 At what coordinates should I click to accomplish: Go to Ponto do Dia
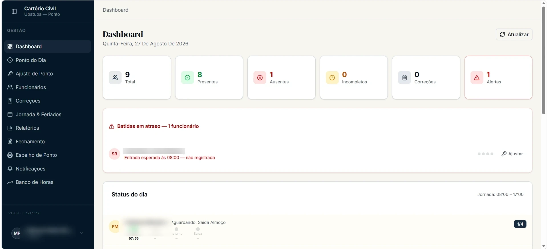[48, 60]
